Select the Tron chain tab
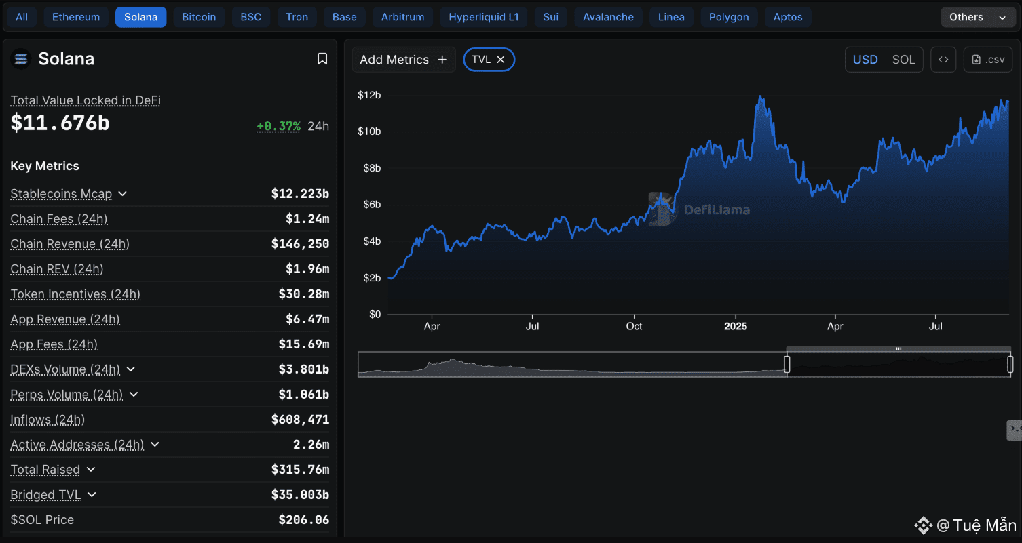 (297, 17)
